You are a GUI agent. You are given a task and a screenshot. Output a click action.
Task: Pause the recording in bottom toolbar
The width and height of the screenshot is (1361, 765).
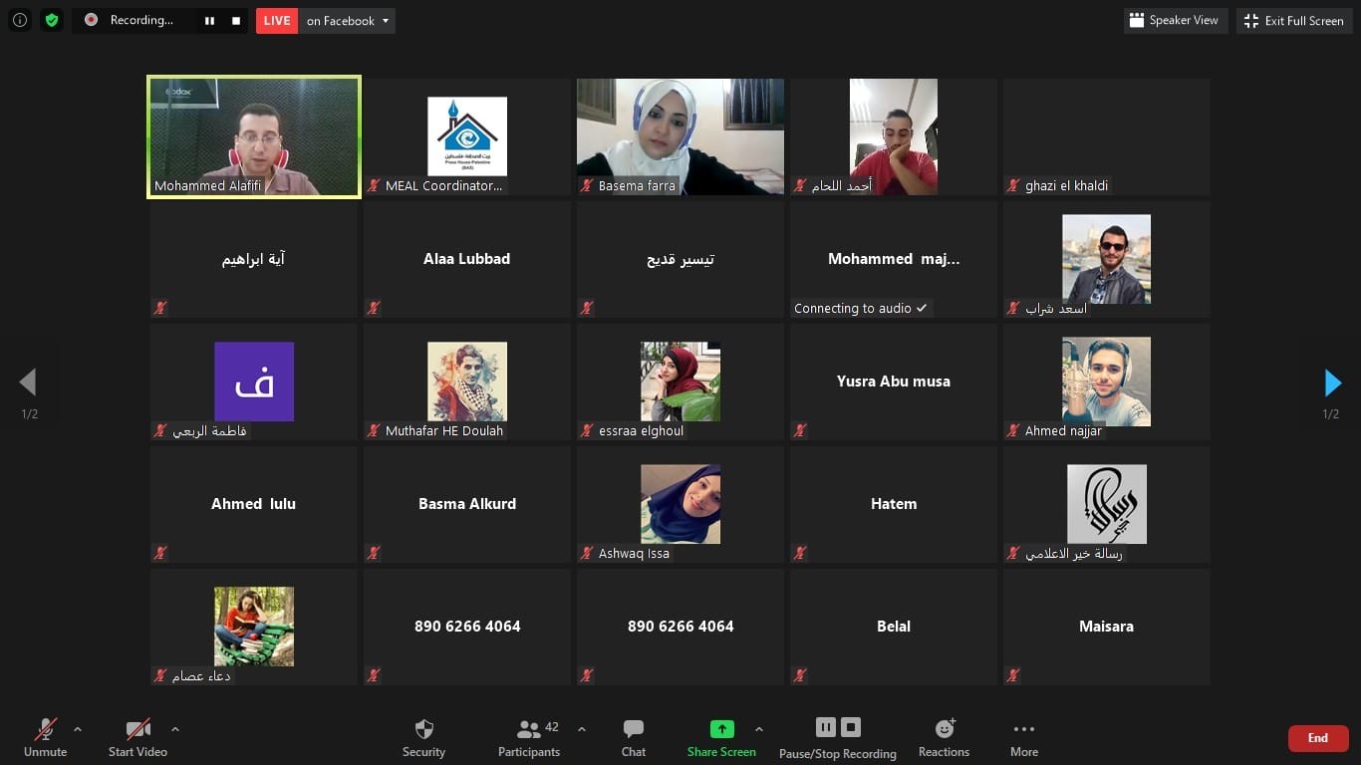(x=825, y=727)
